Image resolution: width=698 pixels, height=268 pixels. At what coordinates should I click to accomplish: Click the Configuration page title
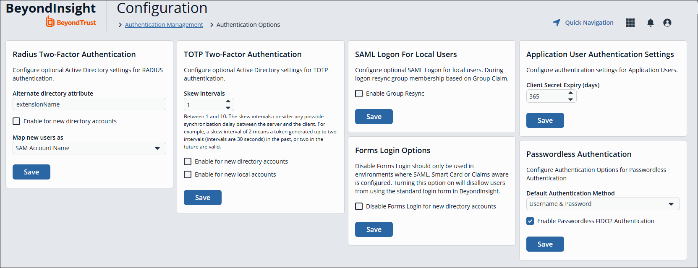tap(162, 8)
